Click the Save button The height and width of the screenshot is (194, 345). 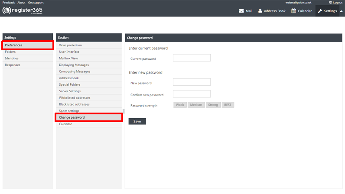(x=137, y=121)
